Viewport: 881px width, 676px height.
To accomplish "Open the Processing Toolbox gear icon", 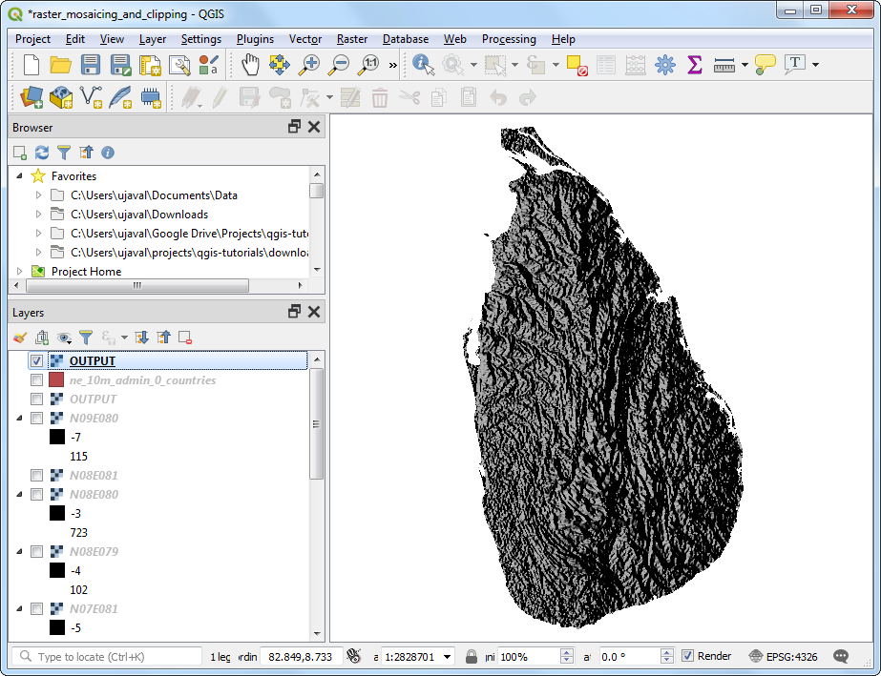I will [665, 65].
